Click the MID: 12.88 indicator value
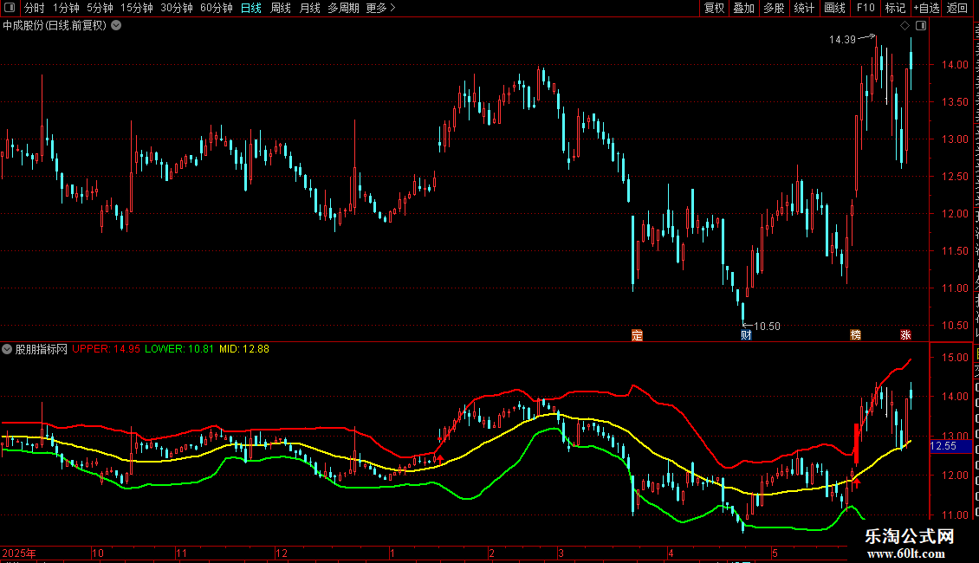 [244, 349]
